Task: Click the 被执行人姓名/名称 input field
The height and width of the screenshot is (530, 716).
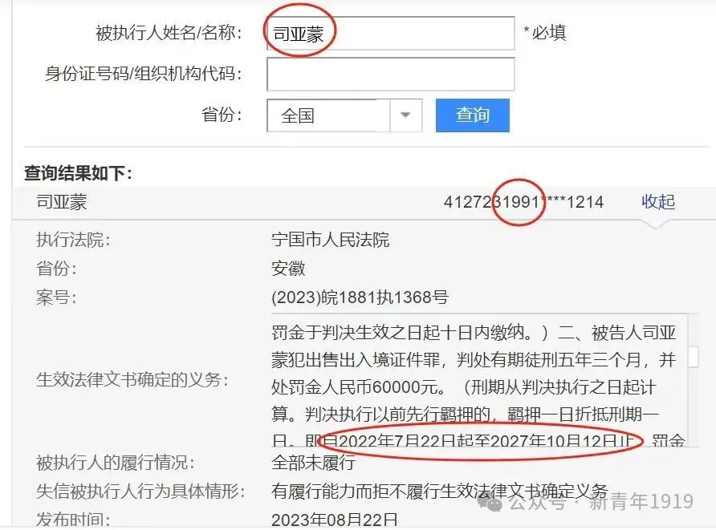Action: (x=390, y=34)
